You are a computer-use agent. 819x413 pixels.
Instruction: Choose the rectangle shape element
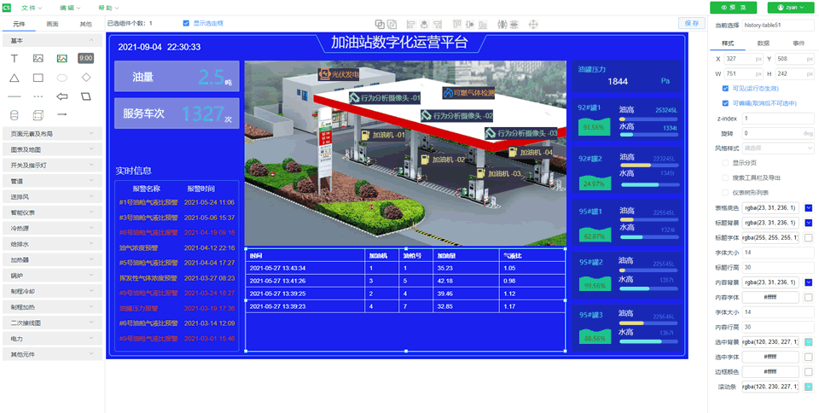38,78
